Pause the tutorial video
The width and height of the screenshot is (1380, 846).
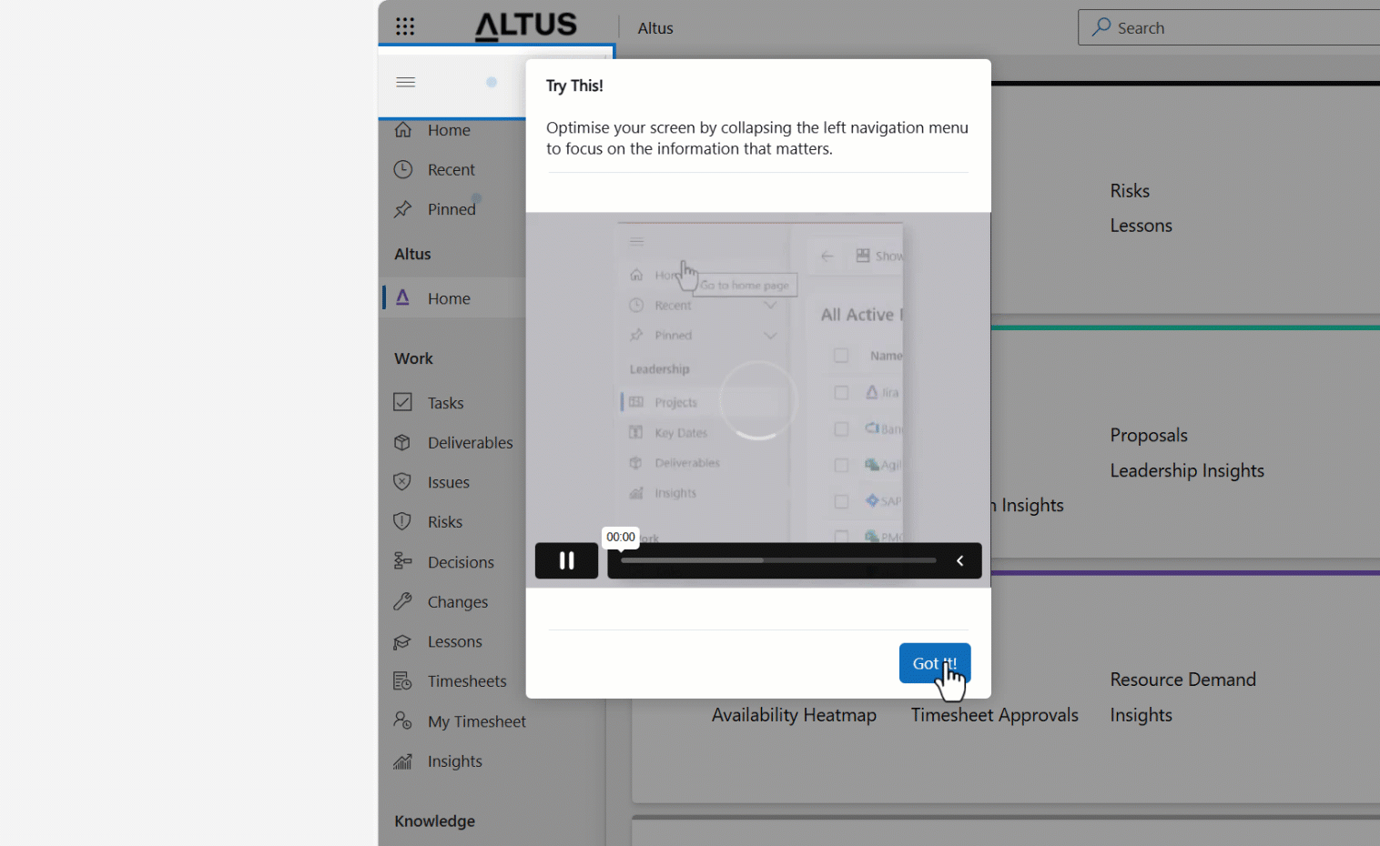(x=566, y=560)
